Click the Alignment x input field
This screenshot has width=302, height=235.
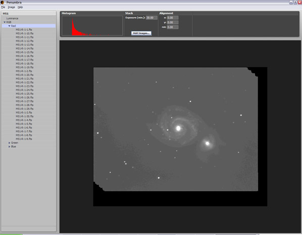(x=173, y=18)
